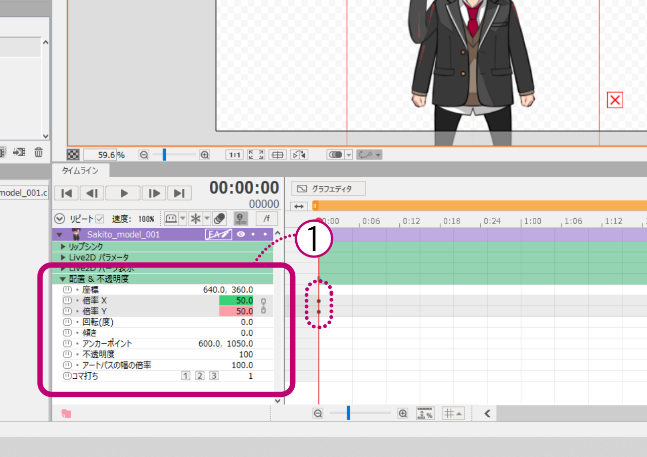Toggle the checkerboard background icon

(73, 155)
